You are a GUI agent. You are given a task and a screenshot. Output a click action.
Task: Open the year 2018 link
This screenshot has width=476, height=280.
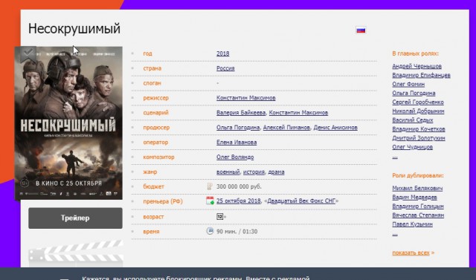tap(223, 53)
